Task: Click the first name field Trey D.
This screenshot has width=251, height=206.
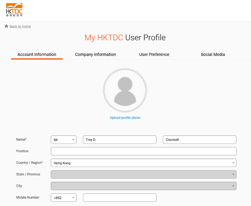Action: [119, 140]
